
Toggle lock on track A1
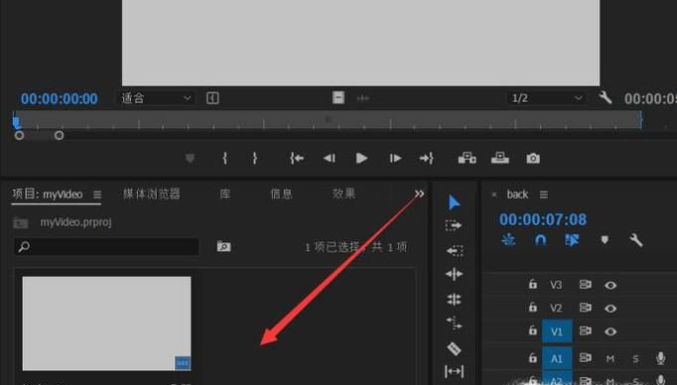click(533, 357)
